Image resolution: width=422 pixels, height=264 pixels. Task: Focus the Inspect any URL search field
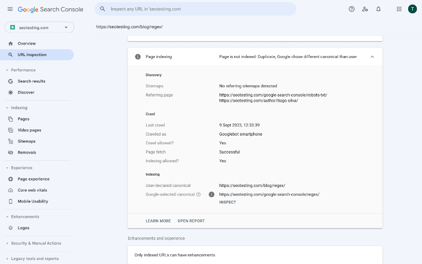(x=195, y=9)
